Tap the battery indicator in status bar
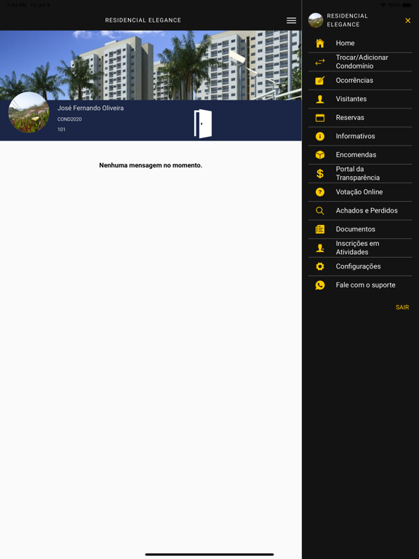This screenshot has width=419, height=559. (x=407, y=5)
